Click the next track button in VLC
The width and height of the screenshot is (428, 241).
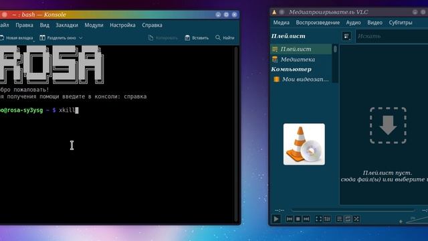(306, 219)
